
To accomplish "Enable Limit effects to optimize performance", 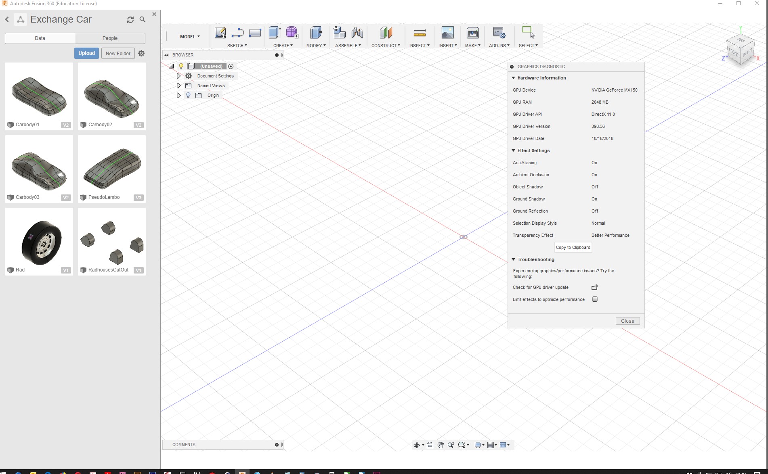I will [594, 299].
